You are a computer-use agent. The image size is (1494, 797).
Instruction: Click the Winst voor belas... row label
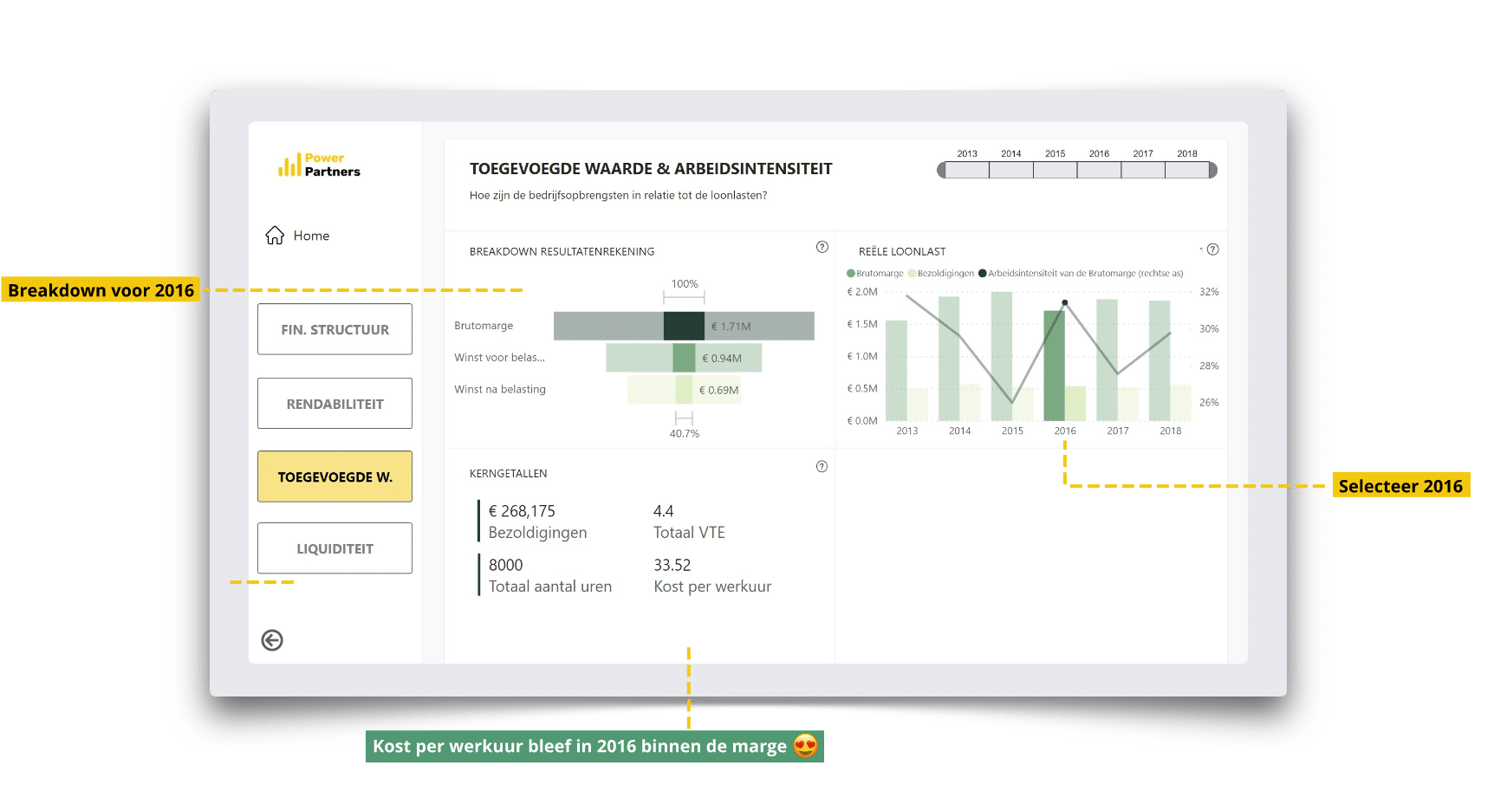pyautogui.click(x=500, y=358)
